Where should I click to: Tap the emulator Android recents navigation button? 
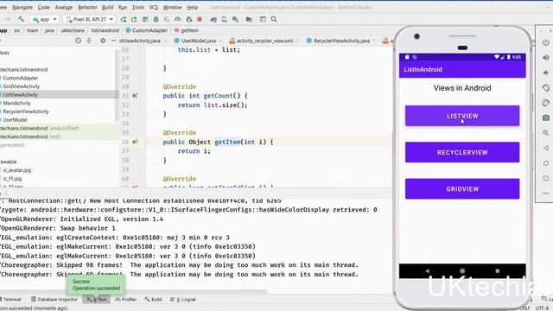498,271
